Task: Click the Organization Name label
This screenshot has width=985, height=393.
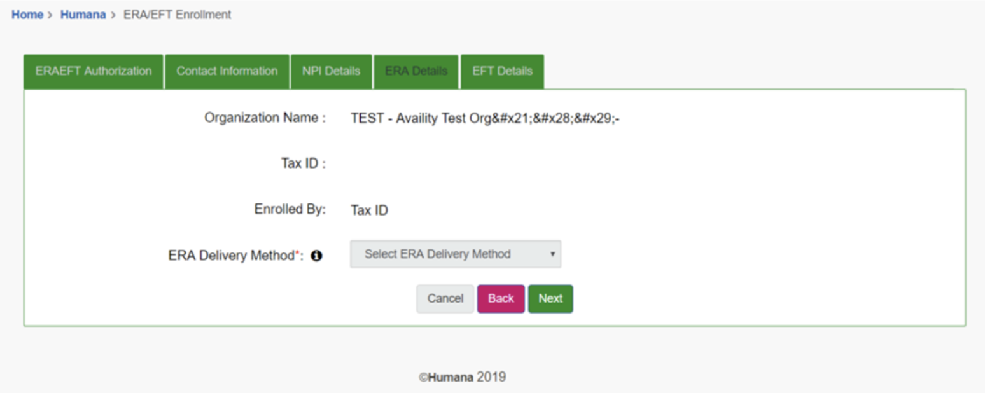Action: point(265,118)
